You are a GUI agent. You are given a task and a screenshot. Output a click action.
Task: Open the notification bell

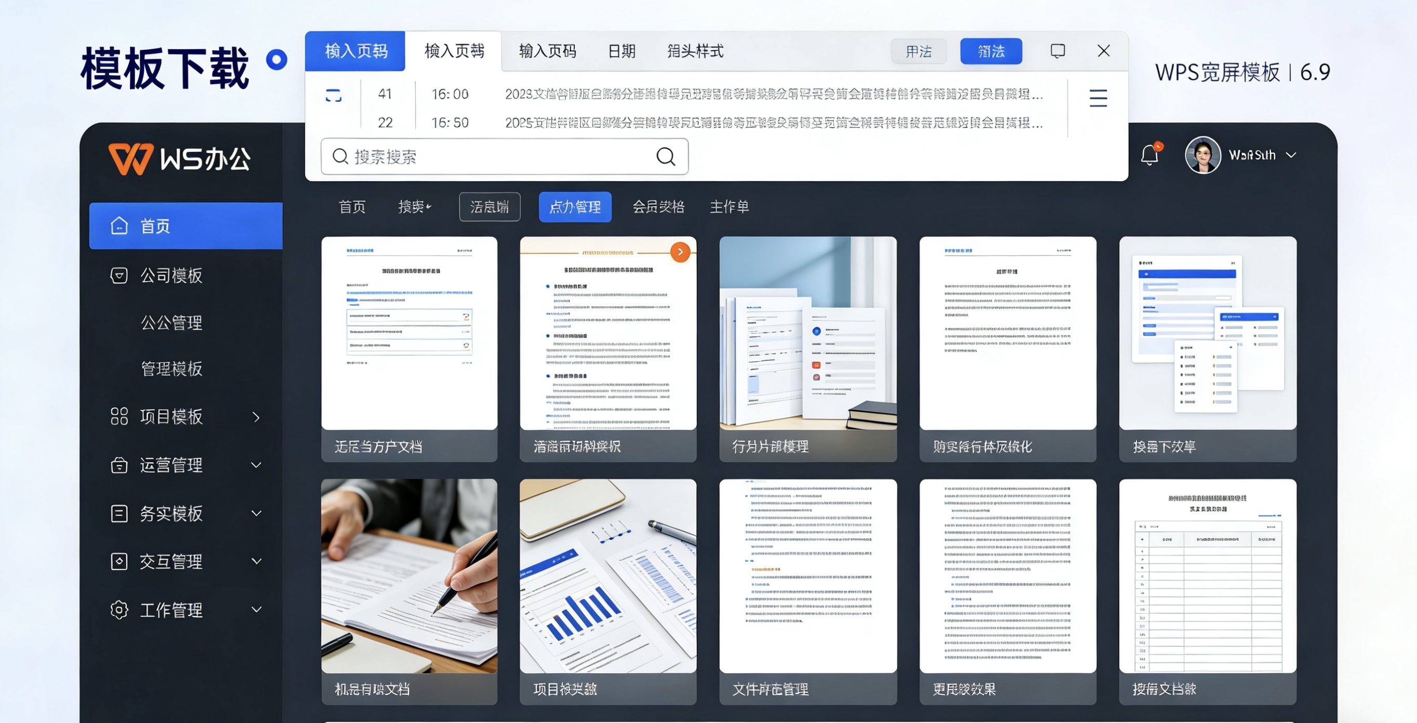(x=1150, y=156)
